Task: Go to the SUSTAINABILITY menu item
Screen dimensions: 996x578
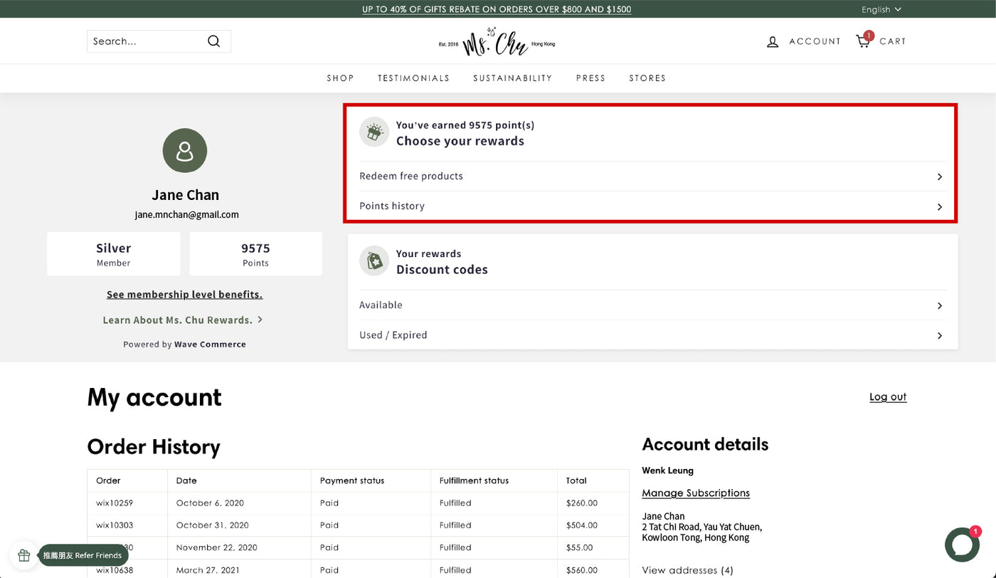Action: 512,78
